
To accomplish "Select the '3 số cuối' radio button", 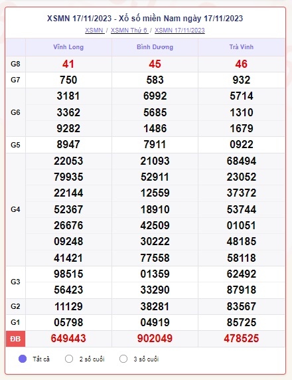I will pyautogui.click(x=123, y=359).
